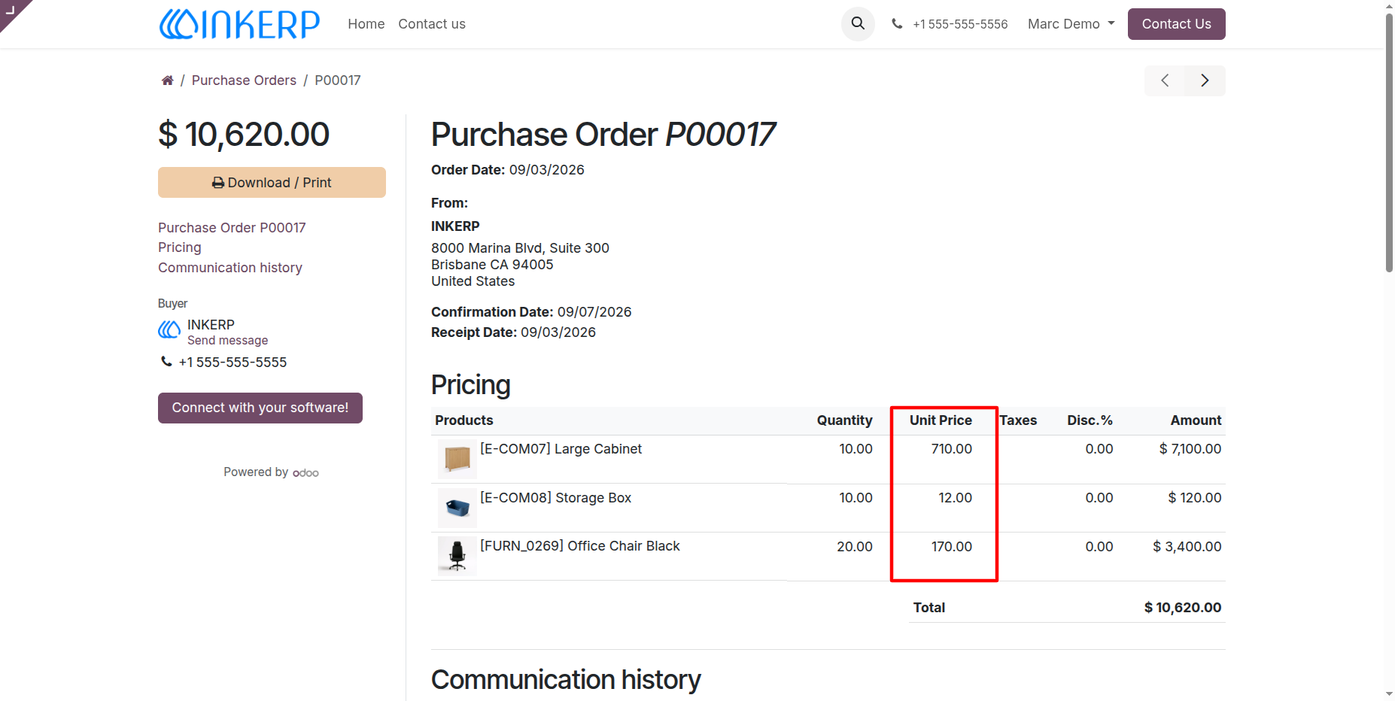Open Purchase Orders breadcrumb link
1395x701 pixels.
[244, 80]
